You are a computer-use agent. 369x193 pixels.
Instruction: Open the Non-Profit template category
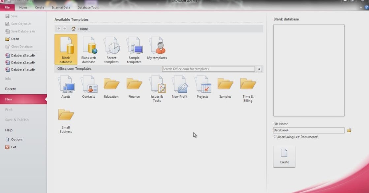click(179, 86)
